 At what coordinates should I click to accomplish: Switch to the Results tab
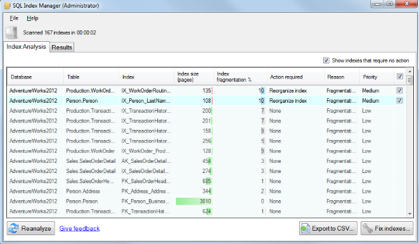pyautogui.click(x=61, y=48)
